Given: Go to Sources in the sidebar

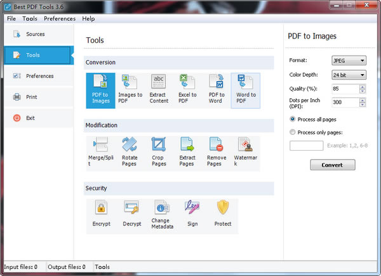Looking at the screenshot, I should [x=35, y=34].
